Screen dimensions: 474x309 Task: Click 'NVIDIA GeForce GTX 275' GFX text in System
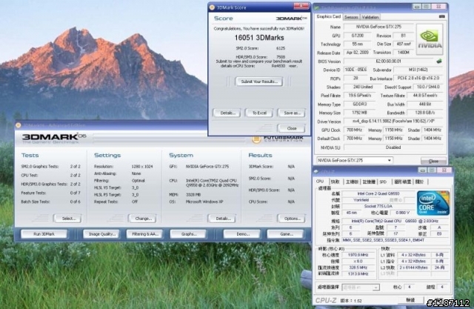point(207,166)
